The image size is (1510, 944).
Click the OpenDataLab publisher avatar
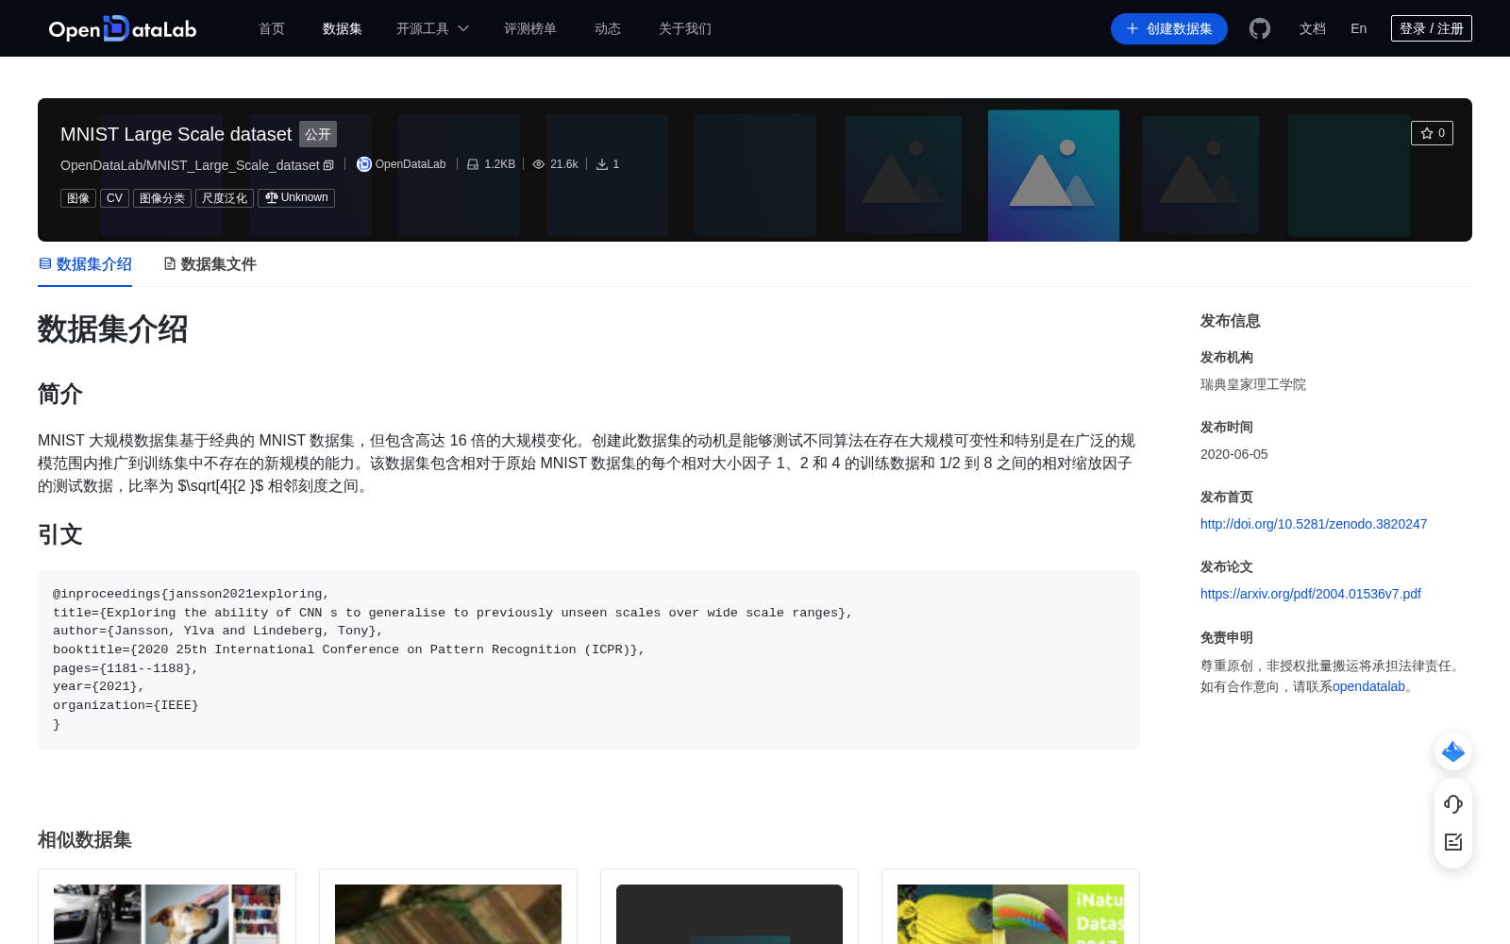click(x=363, y=164)
